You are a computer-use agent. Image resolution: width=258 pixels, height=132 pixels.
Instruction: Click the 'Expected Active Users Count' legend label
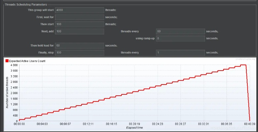point(27,61)
